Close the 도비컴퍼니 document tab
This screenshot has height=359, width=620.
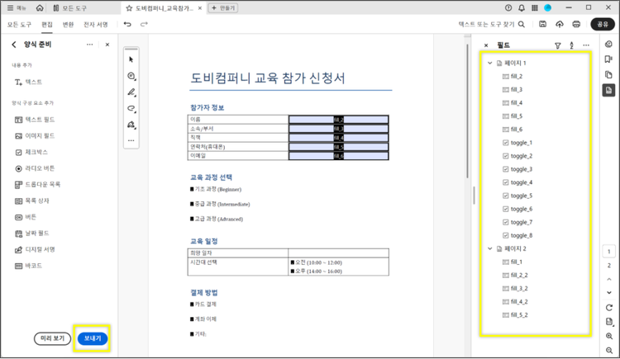point(200,8)
